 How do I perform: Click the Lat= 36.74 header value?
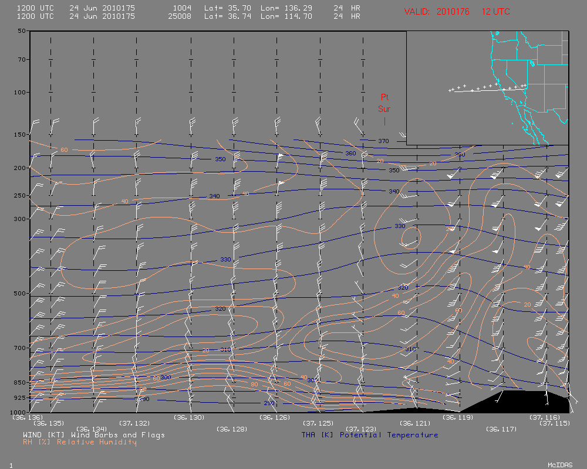[x=228, y=16]
